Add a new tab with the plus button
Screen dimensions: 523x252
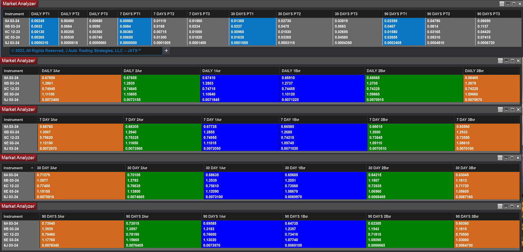(x=166, y=51)
